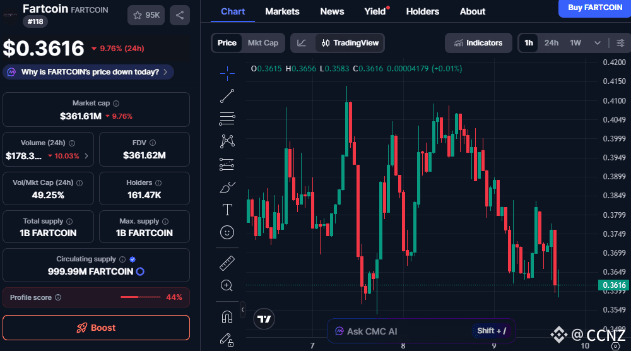
Task: Open the Markets tab
Action: click(x=282, y=11)
